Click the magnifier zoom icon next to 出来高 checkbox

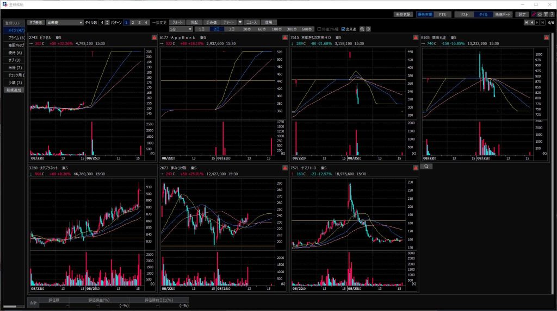point(362,29)
